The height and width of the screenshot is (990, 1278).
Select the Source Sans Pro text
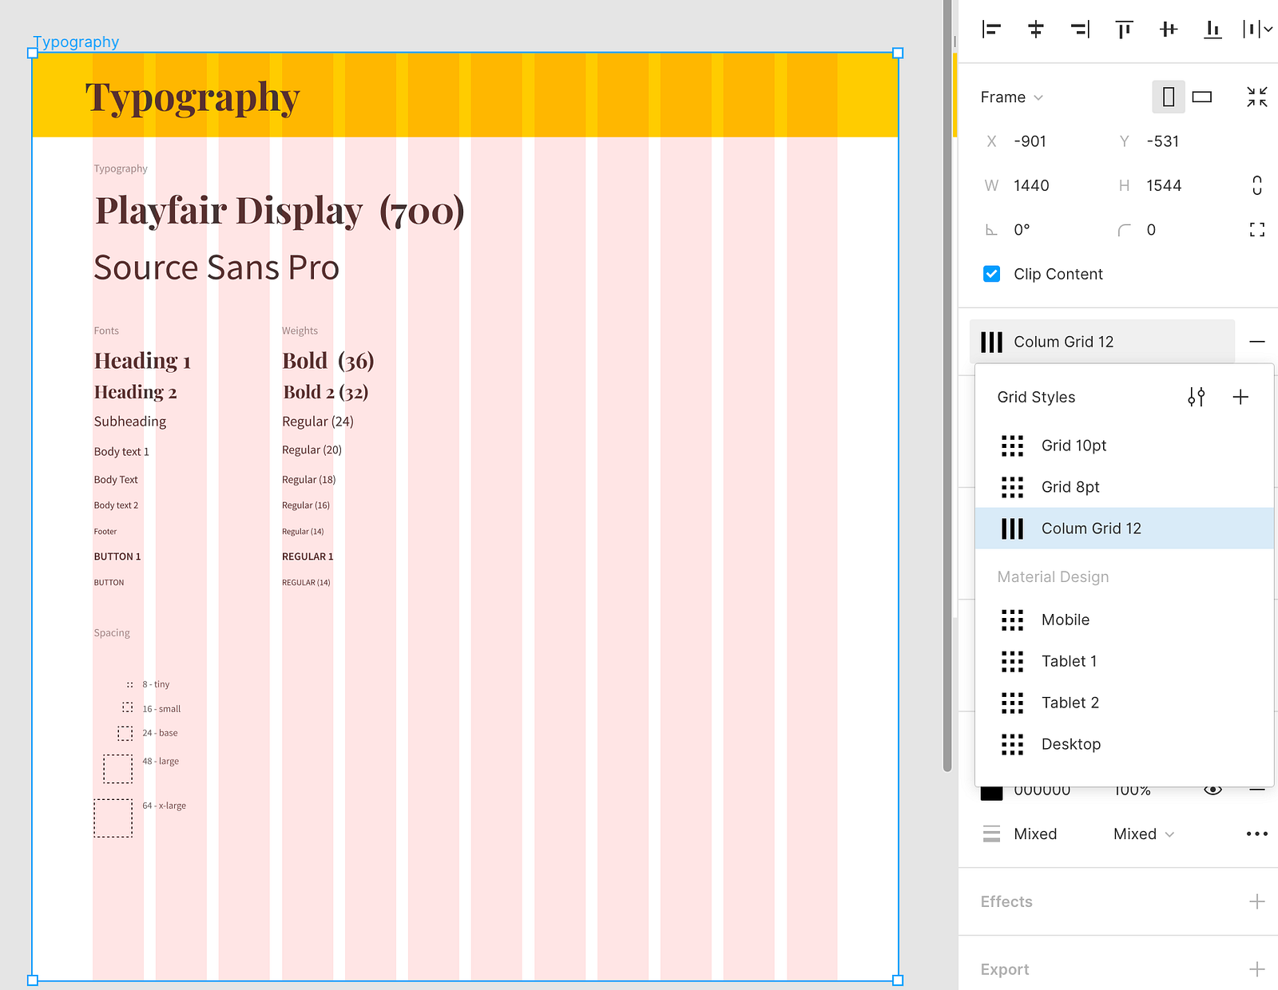coord(216,268)
